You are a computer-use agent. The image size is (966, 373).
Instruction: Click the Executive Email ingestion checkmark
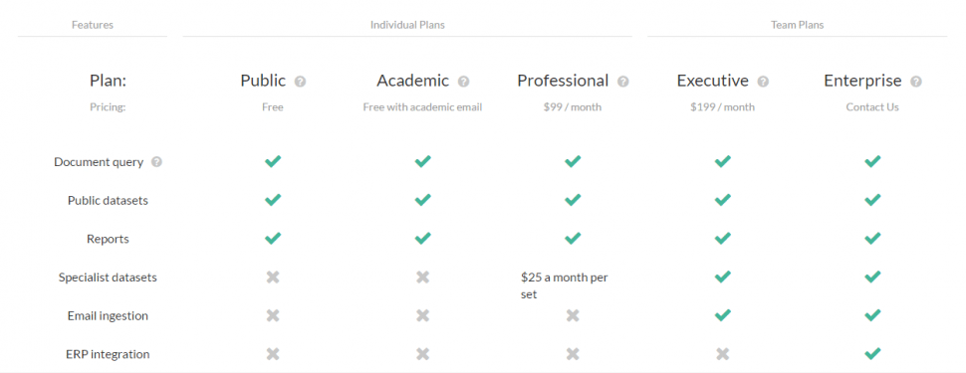point(723,315)
